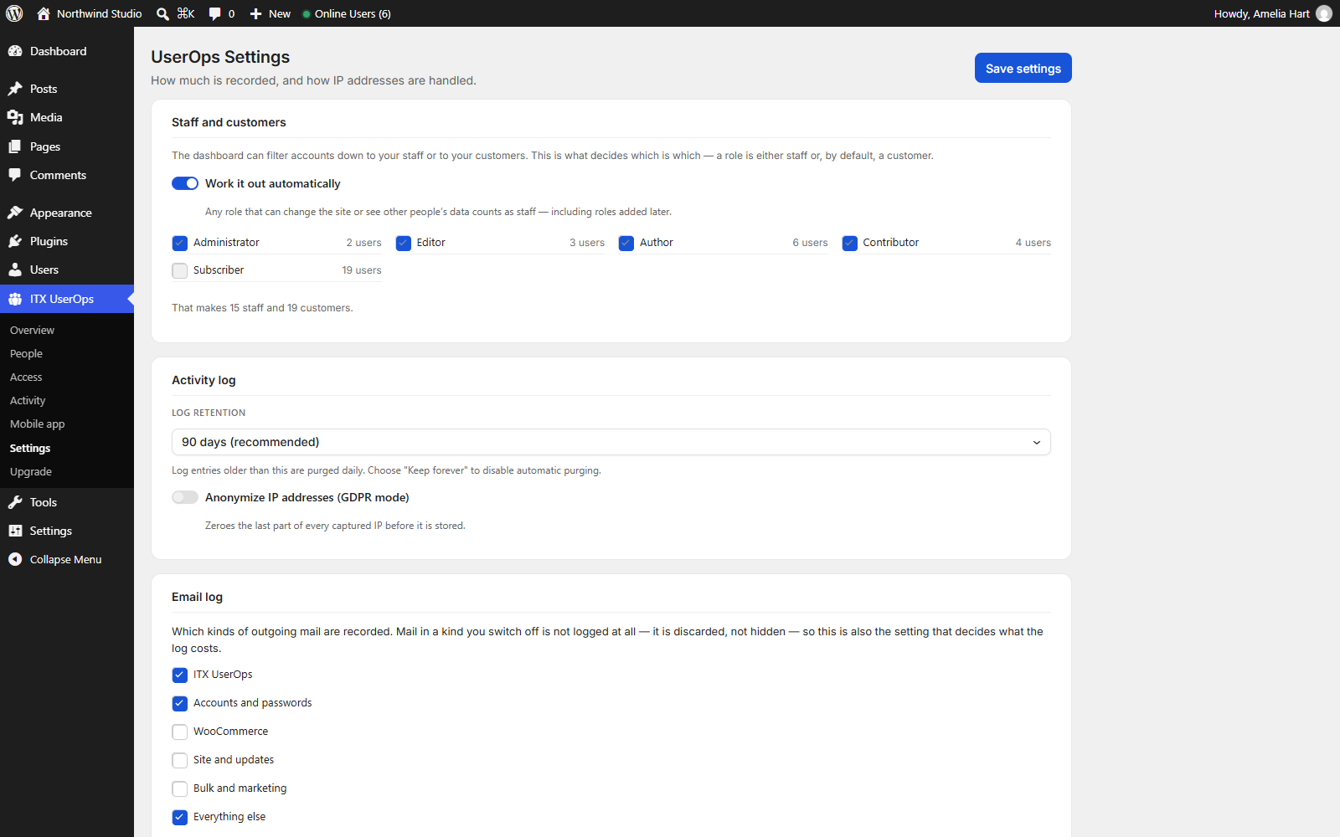Click the Appearance paintbrush icon
The height and width of the screenshot is (837, 1340).
click(15, 213)
